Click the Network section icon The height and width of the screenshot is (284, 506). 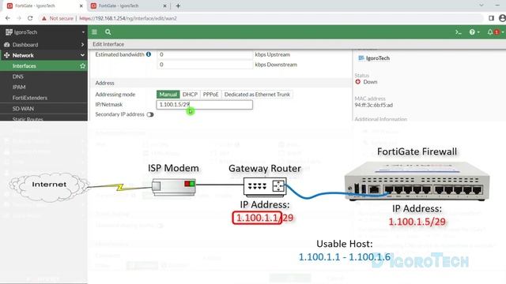pos(7,55)
